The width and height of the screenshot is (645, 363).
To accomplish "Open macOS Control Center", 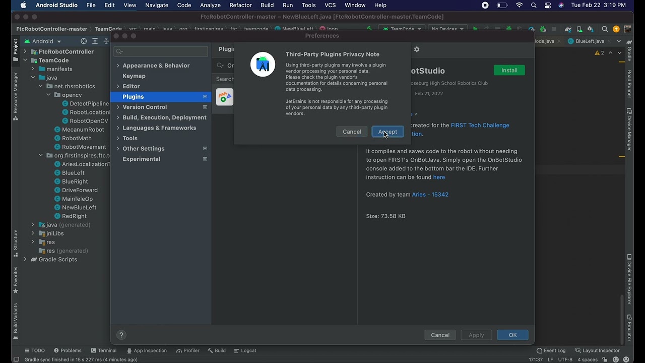I will pos(548,5).
